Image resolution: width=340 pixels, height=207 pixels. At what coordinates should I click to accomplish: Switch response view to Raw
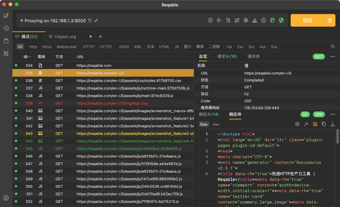[204, 124]
